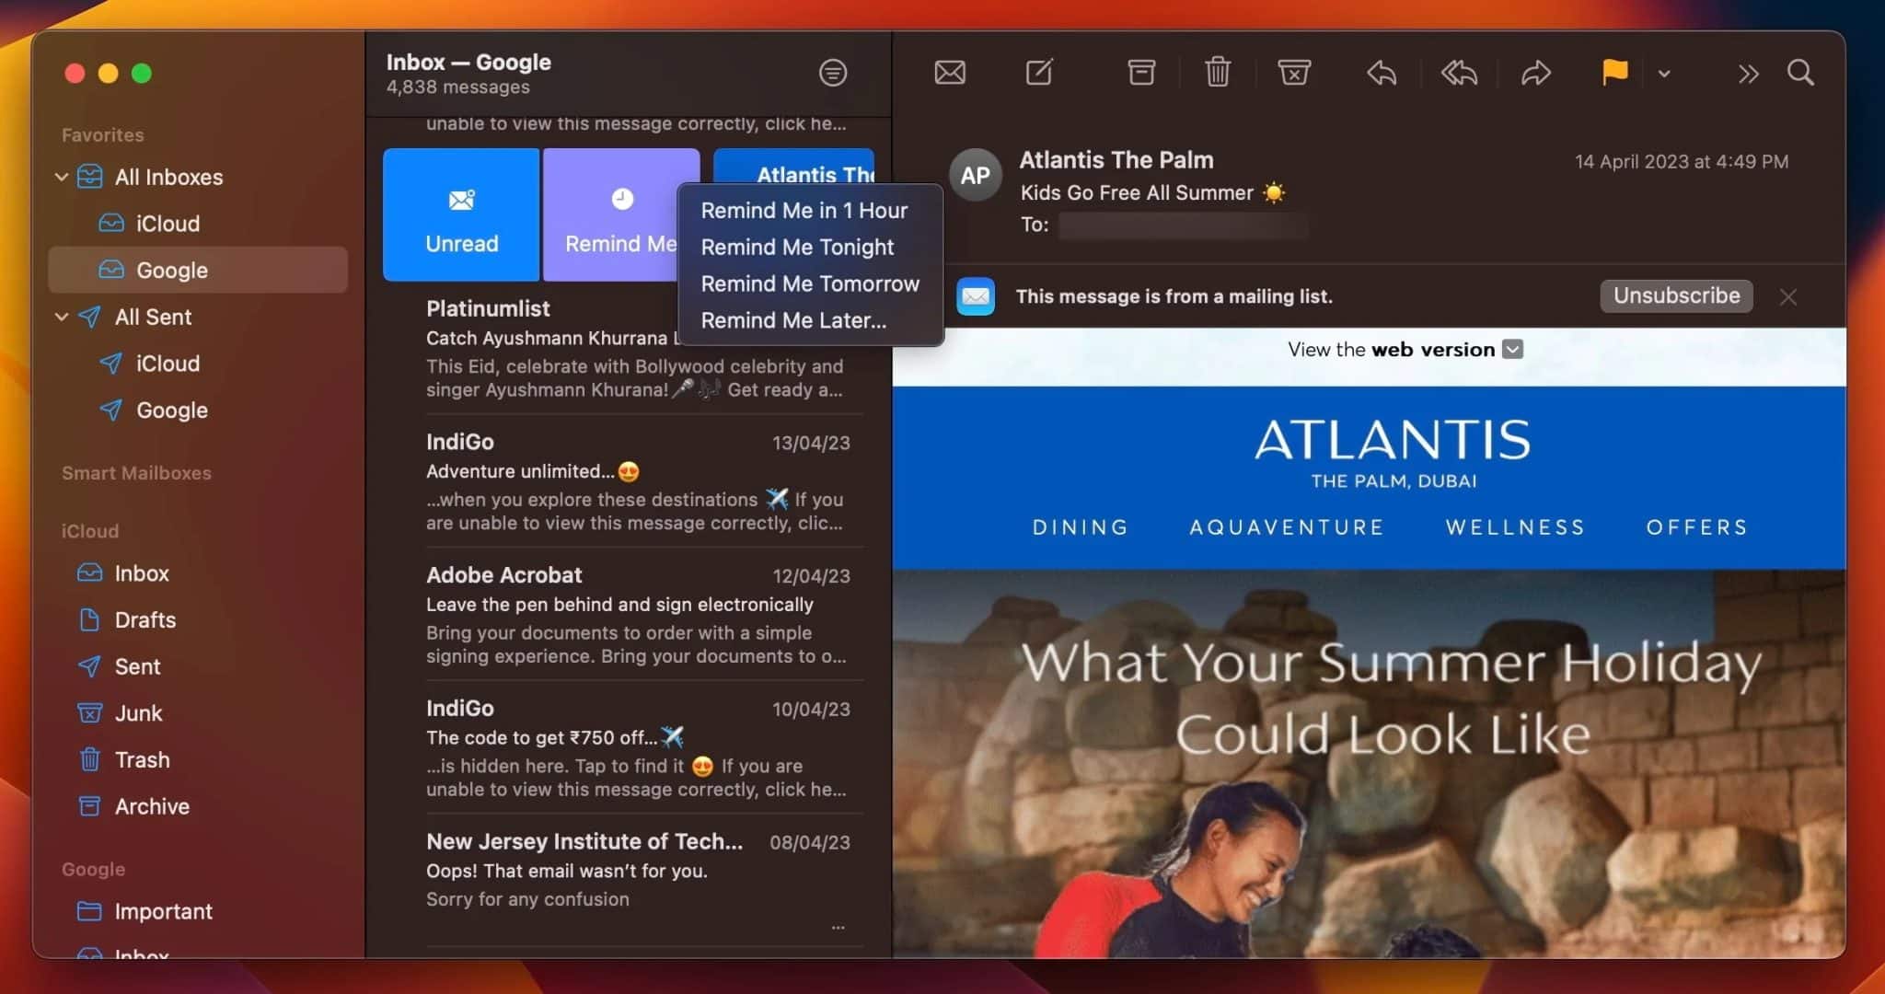1885x994 pixels.
Task: Collapse the All Inboxes section
Action: [61, 177]
